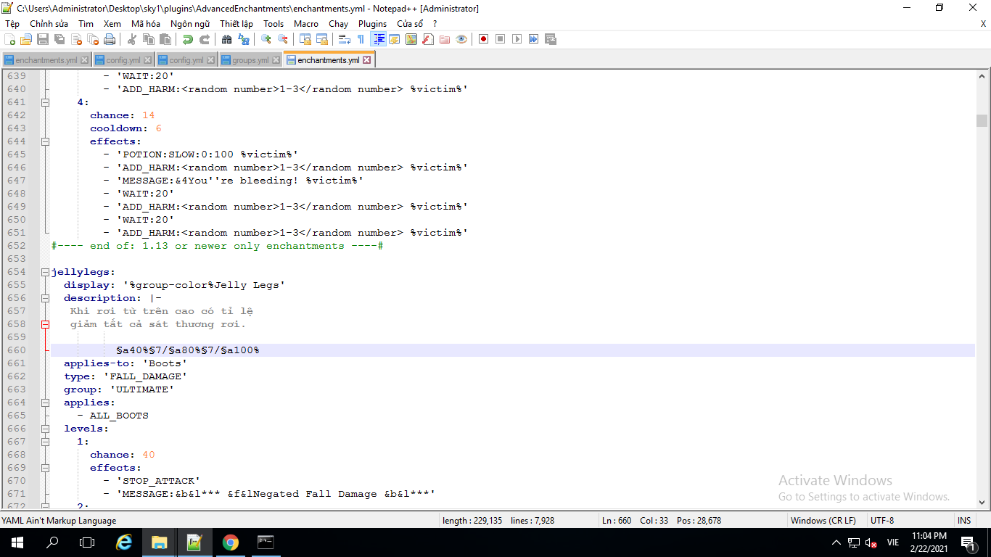Image resolution: width=991 pixels, height=557 pixels.
Task: Click the Cut scissors icon
Action: (132, 39)
